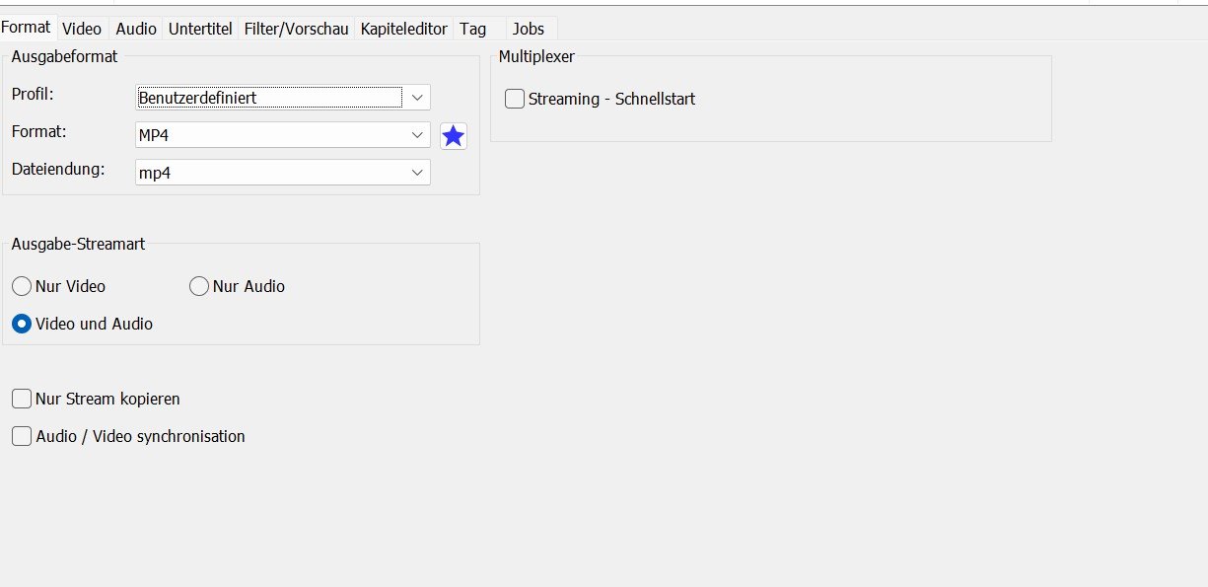Go to the Untertitel tab
This screenshot has width=1208, height=587.
[200, 29]
